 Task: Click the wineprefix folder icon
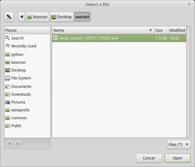tap(8, 110)
